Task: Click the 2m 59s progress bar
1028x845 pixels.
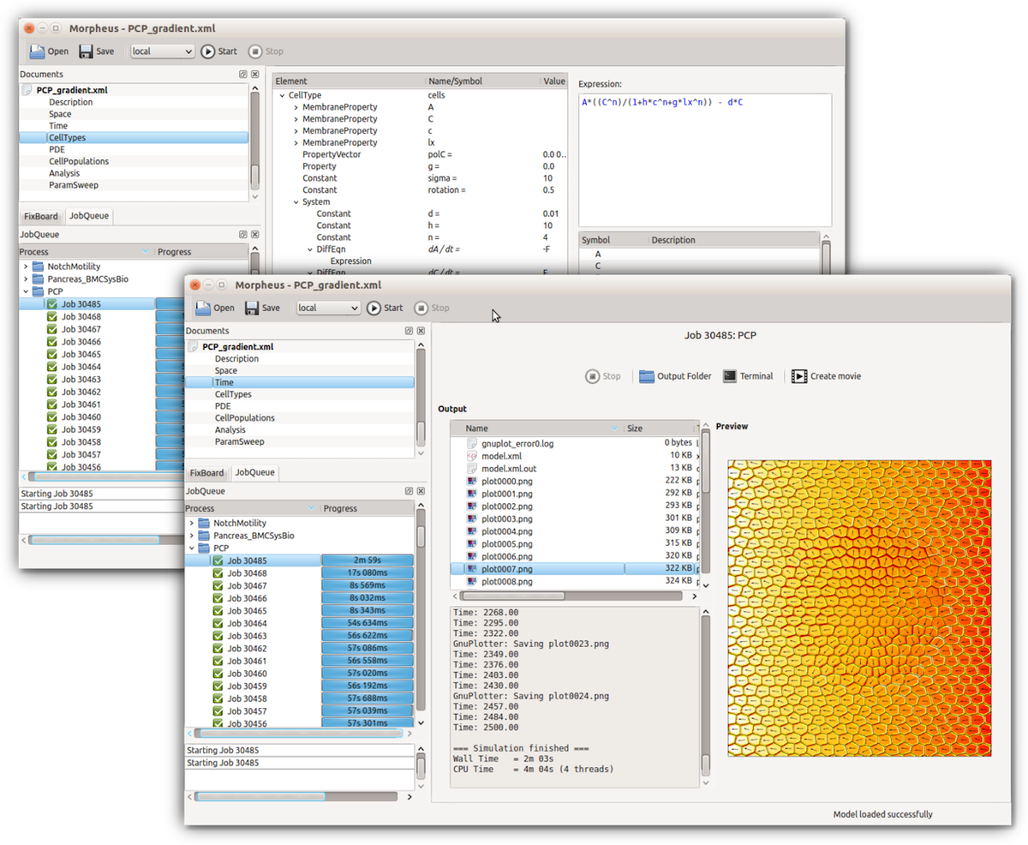Action: pos(367,560)
